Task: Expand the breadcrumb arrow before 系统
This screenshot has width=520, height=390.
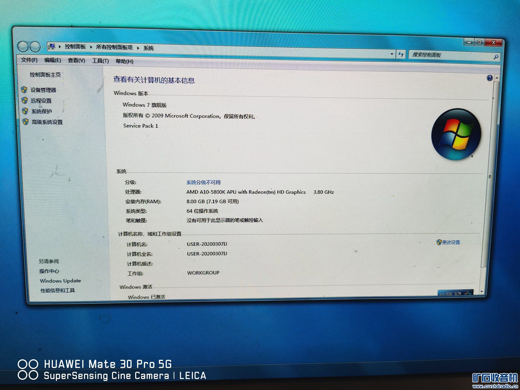Action: (x=138, y=48)
